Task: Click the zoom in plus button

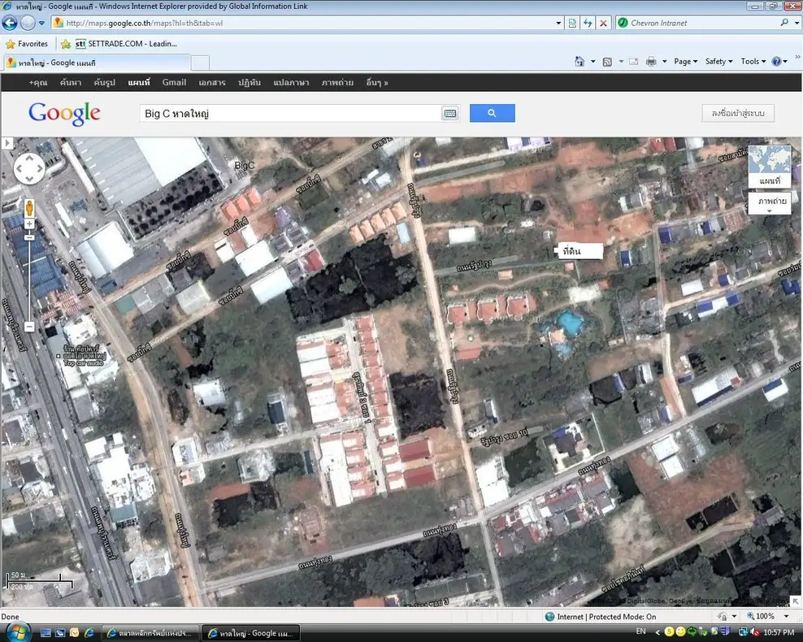Action: coord(29,224)
